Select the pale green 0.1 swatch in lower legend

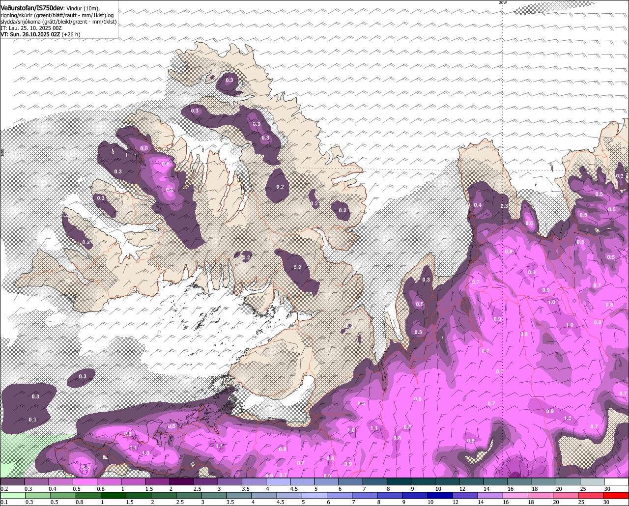13,495
